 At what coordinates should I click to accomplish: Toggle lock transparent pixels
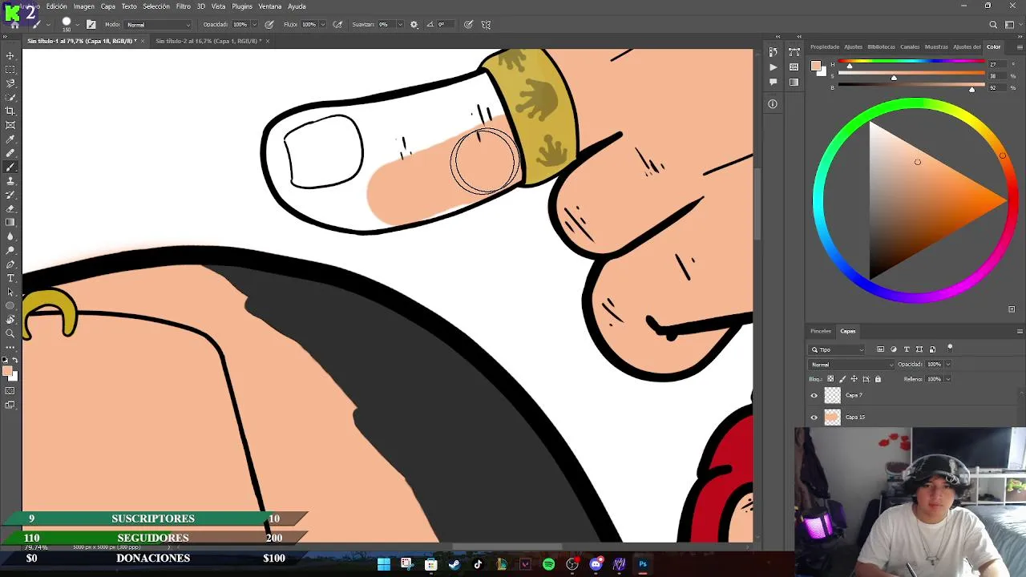(x=830, y=379)
